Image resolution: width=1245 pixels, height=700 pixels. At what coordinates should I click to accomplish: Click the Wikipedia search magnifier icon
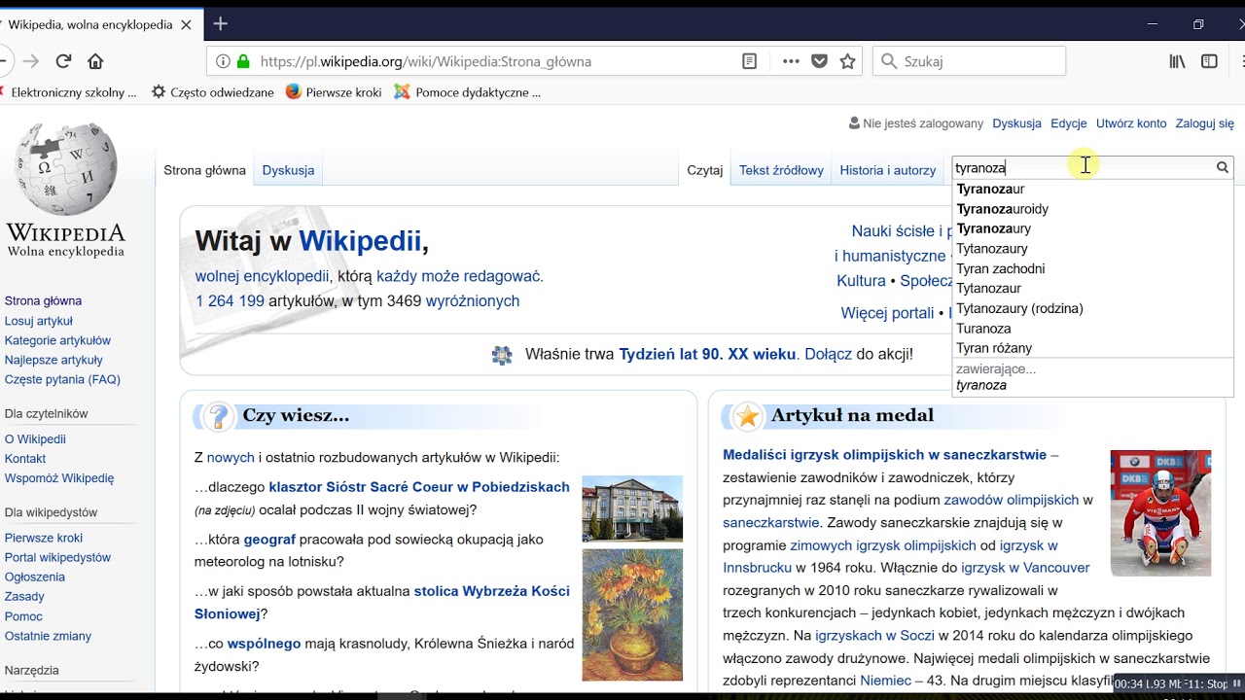click(1223, 167)
